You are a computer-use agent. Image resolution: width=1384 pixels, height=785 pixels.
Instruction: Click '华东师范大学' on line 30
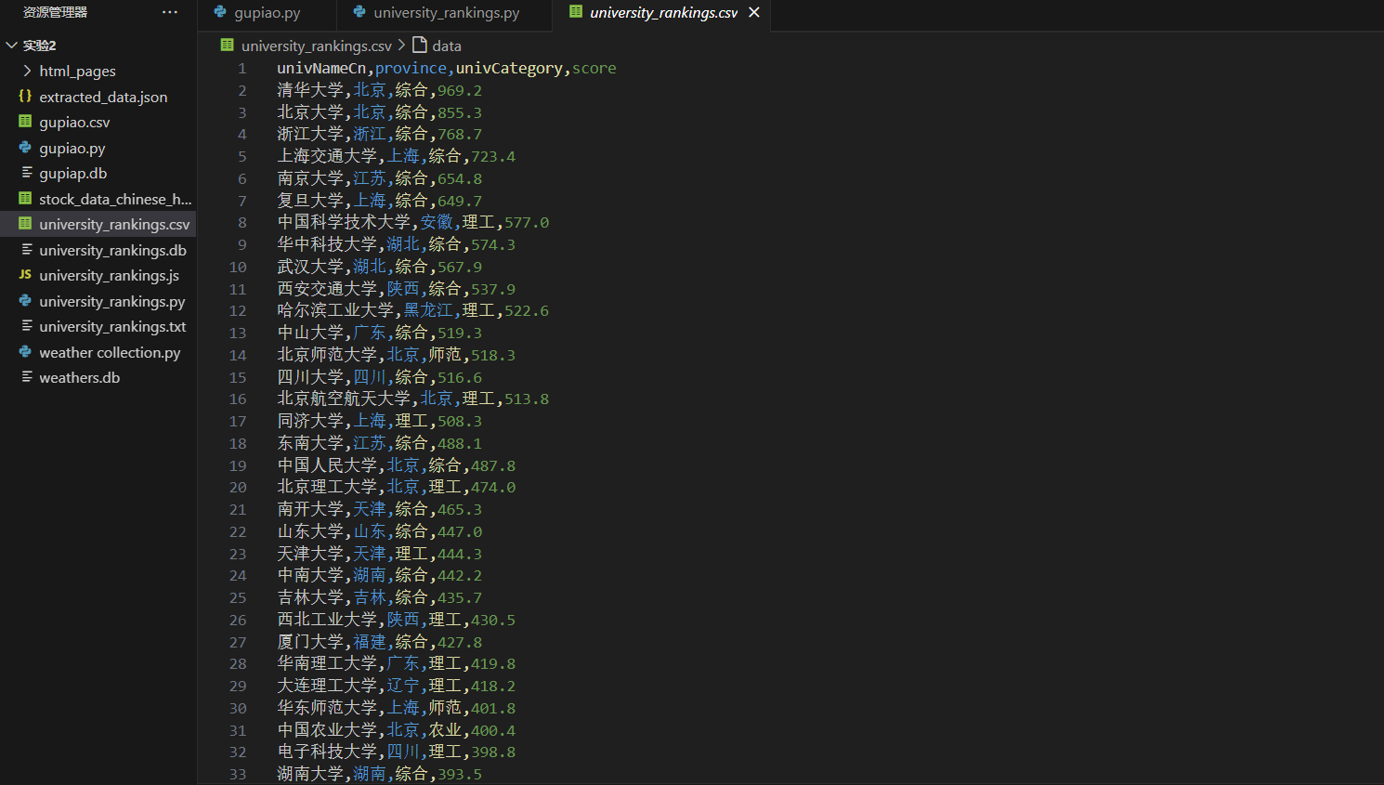click(327, 708)
